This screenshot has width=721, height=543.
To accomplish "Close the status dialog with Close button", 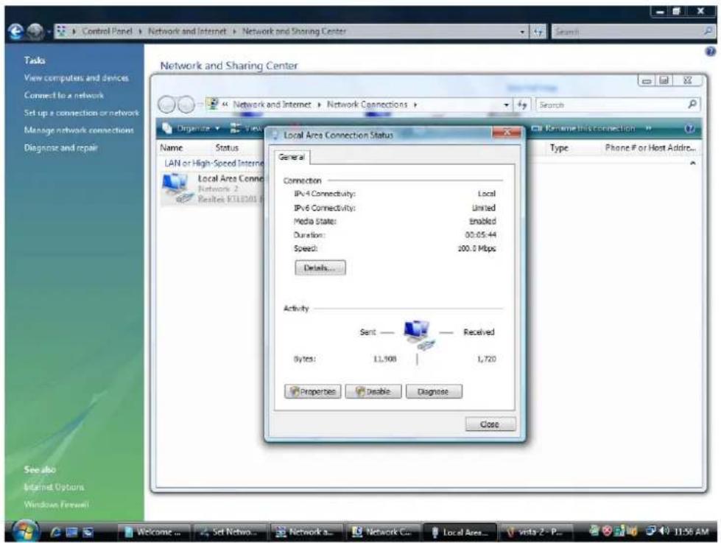I will [490, 424].
